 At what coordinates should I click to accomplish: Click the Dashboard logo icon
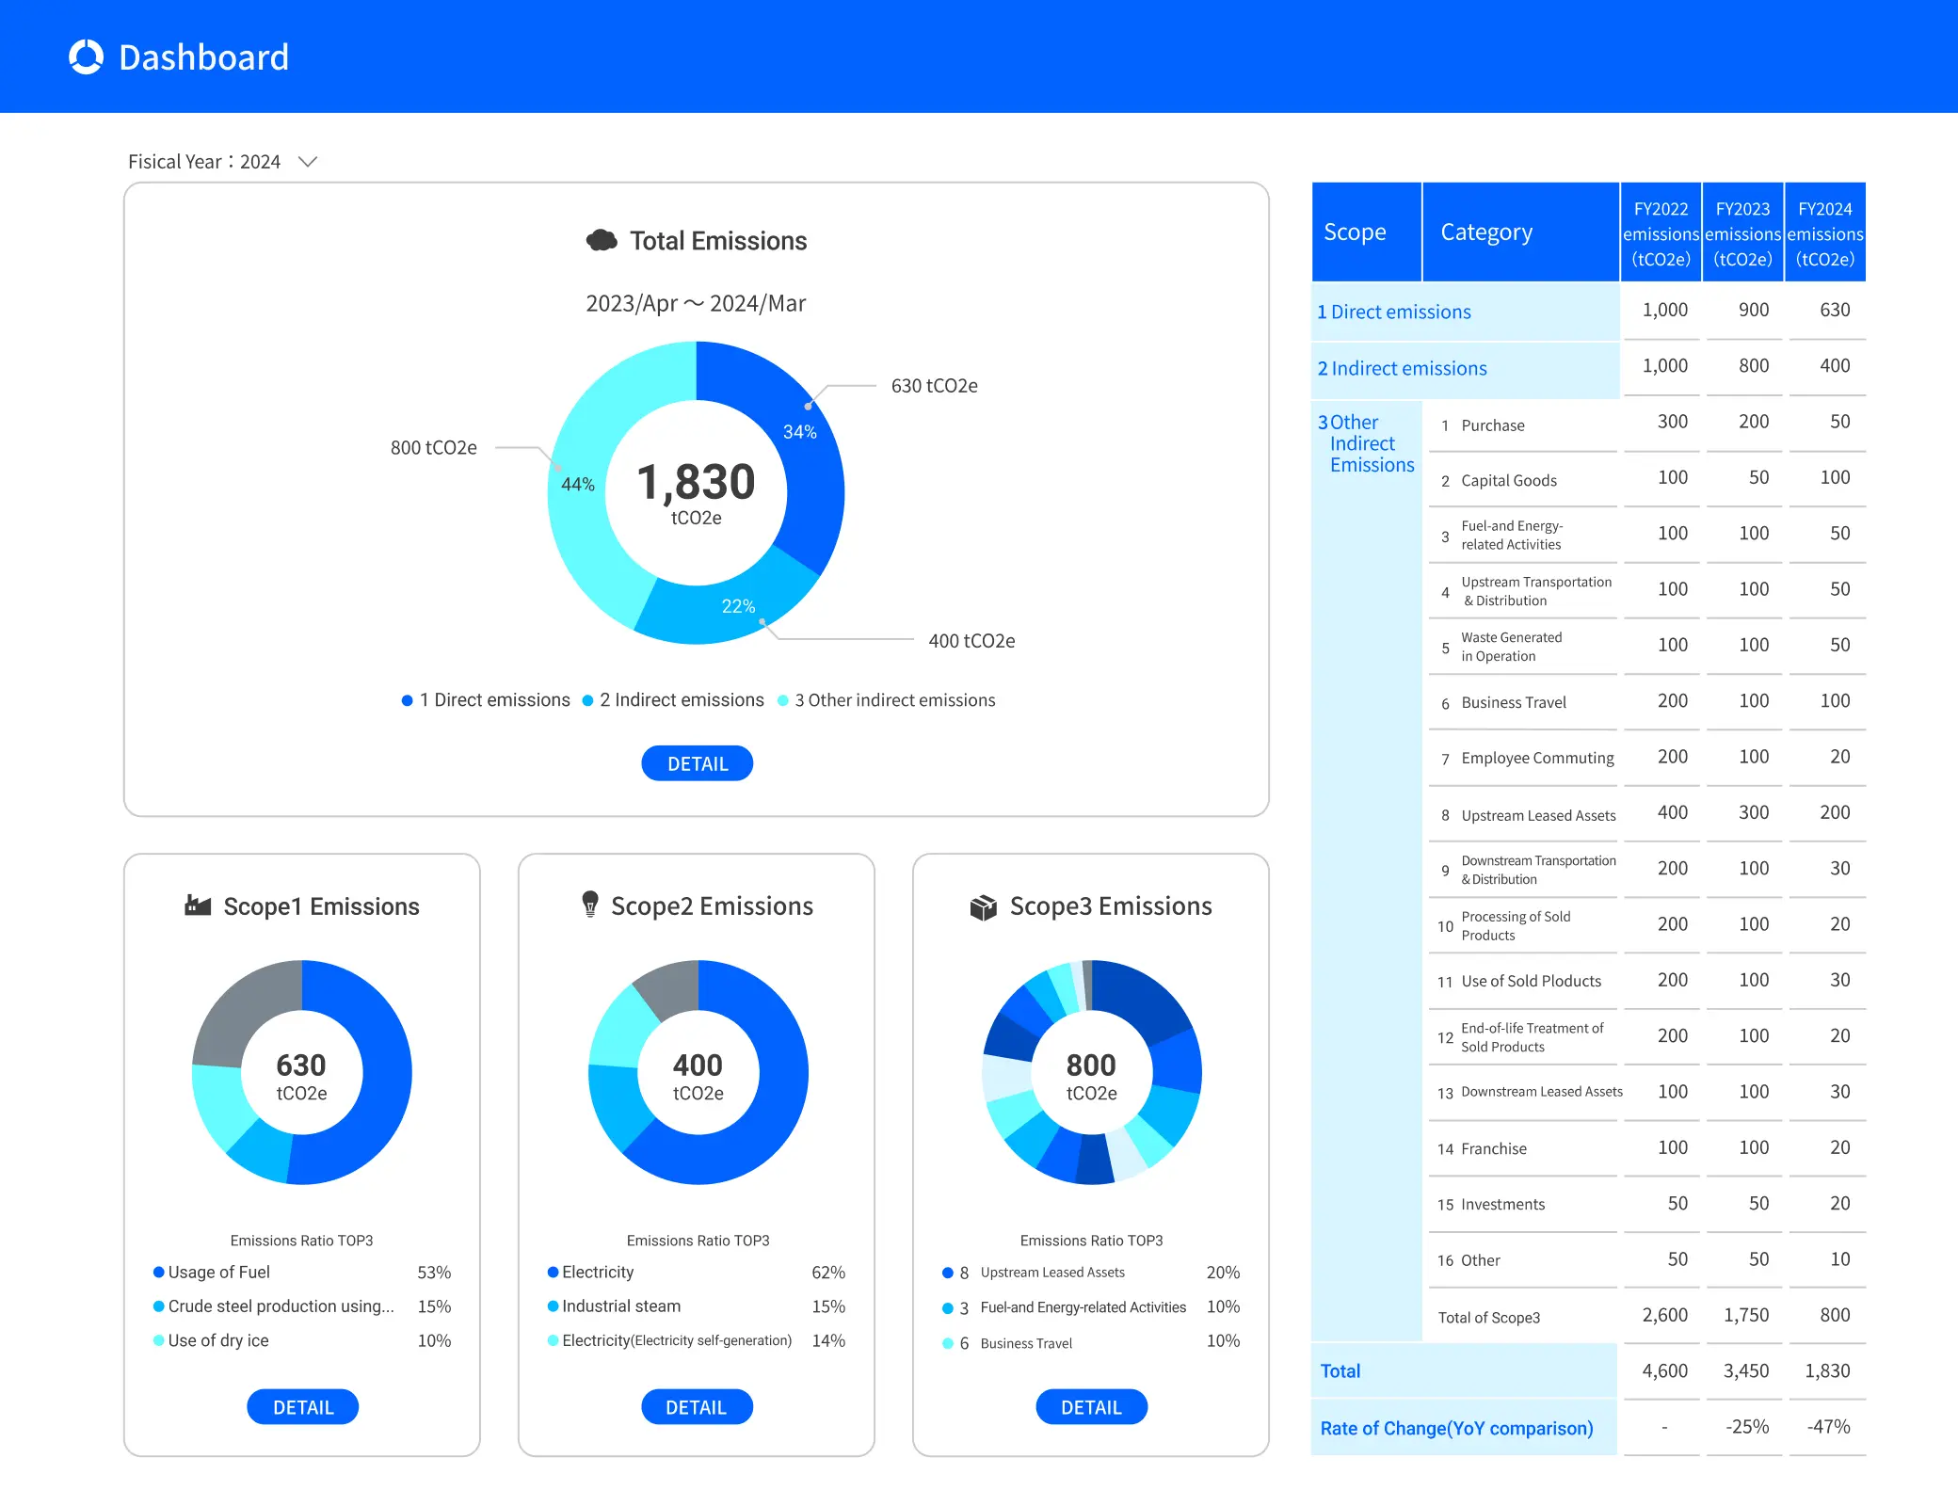point(86,57)
